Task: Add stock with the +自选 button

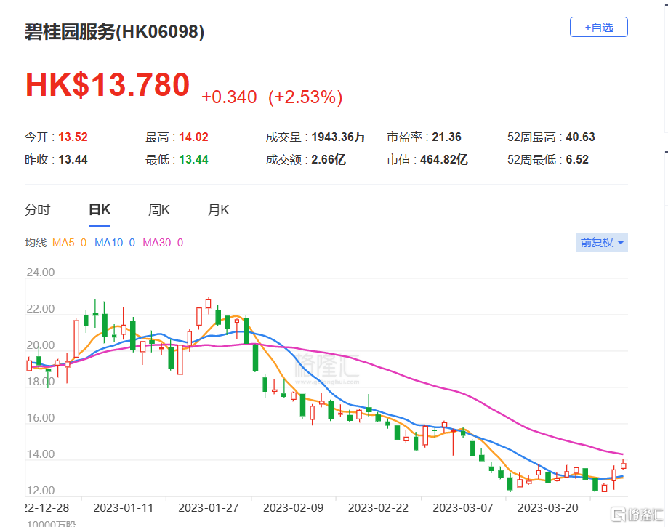Action: pos(598,28)
